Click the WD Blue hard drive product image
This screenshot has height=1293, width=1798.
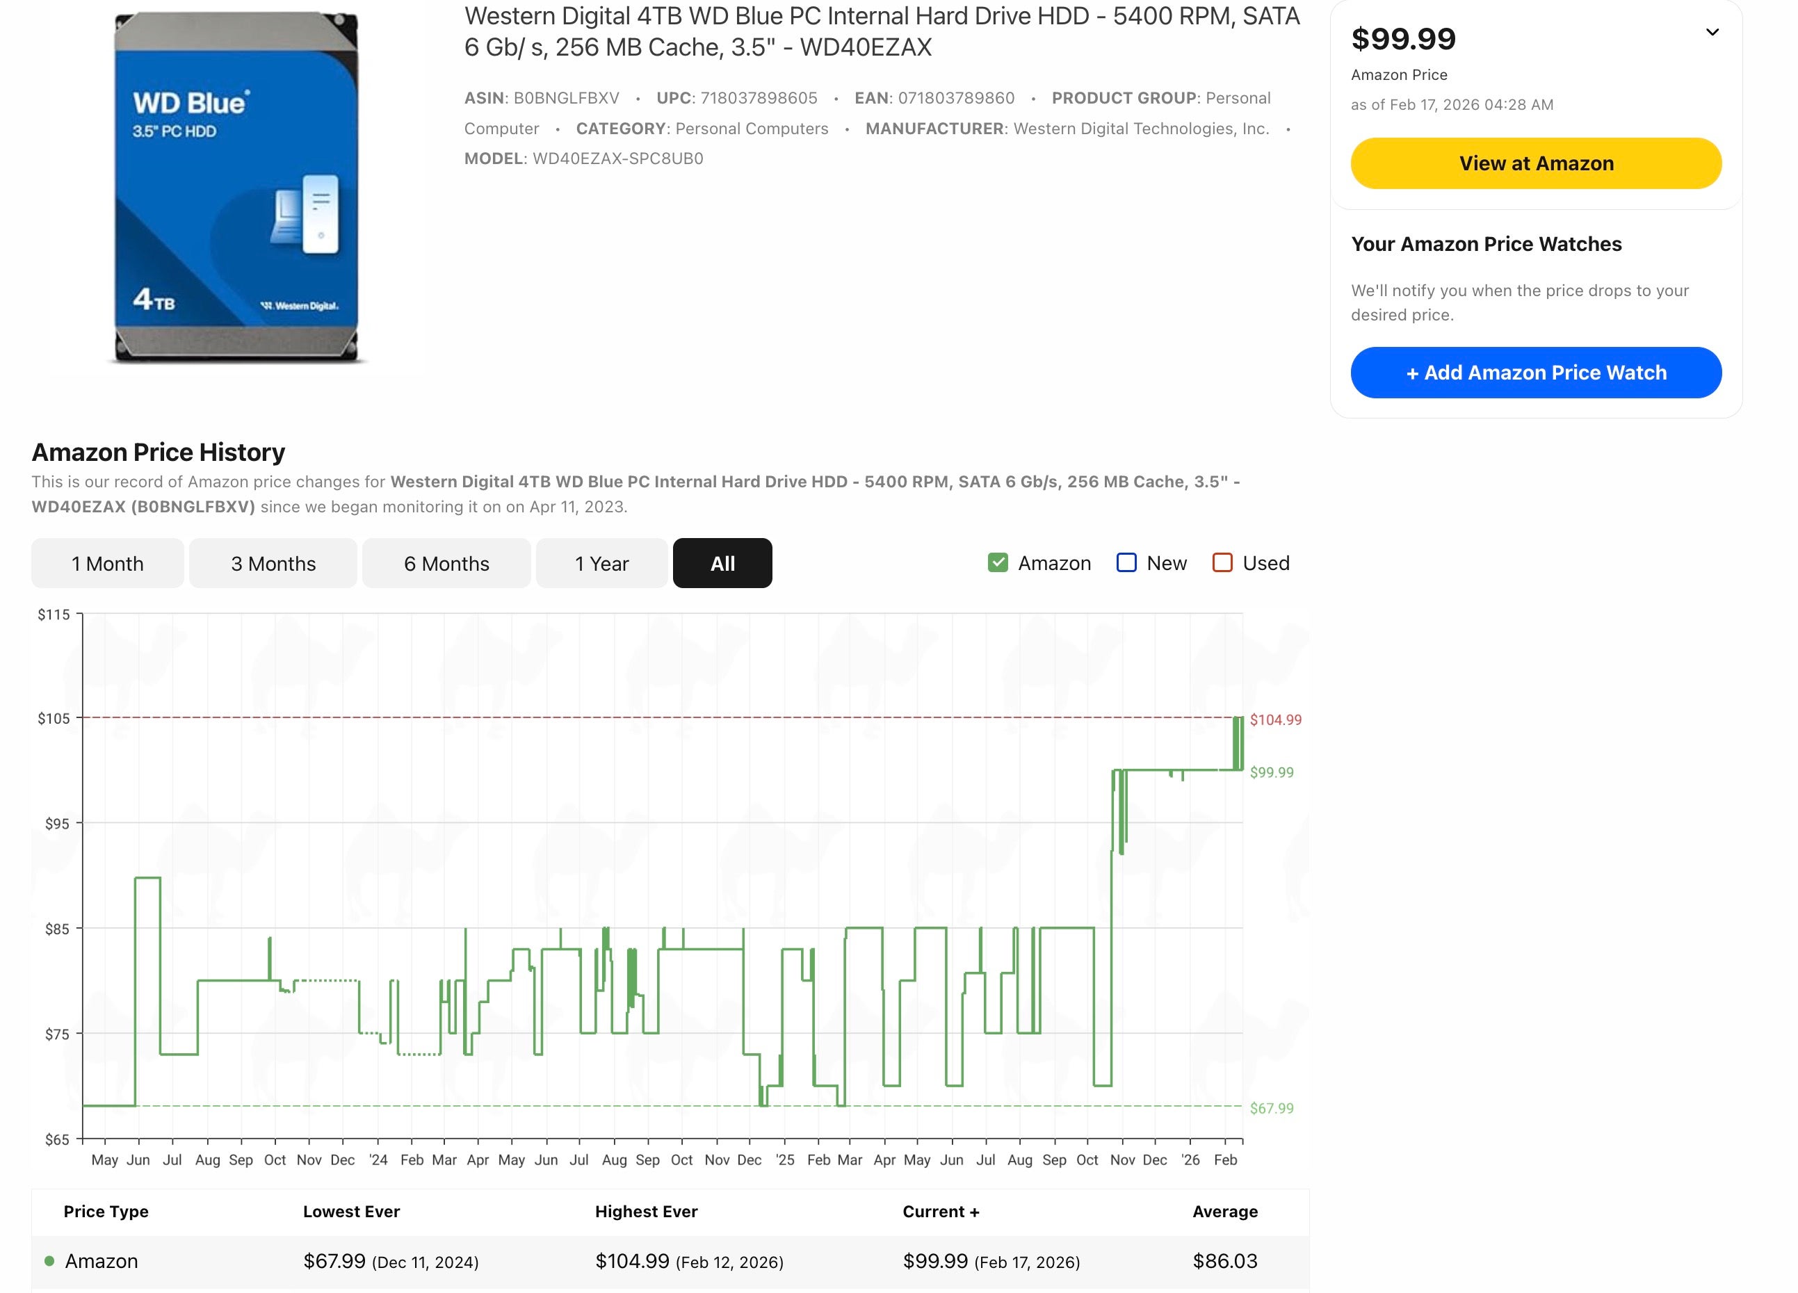(x=236, y=188)
